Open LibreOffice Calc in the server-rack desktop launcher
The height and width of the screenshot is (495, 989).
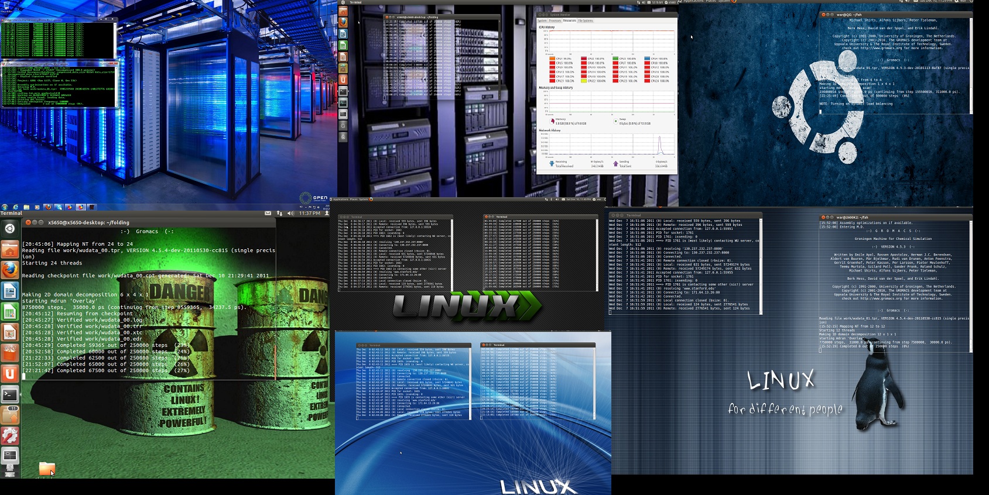coord(343,45)
